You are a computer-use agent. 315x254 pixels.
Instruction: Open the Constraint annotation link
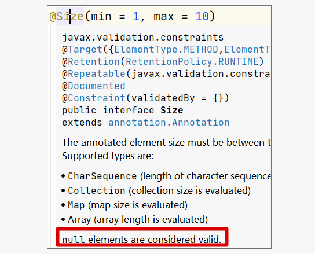pos(97,98)
